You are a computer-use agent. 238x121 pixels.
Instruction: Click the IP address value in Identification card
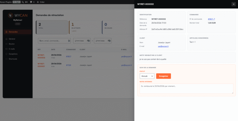[167, 29]
